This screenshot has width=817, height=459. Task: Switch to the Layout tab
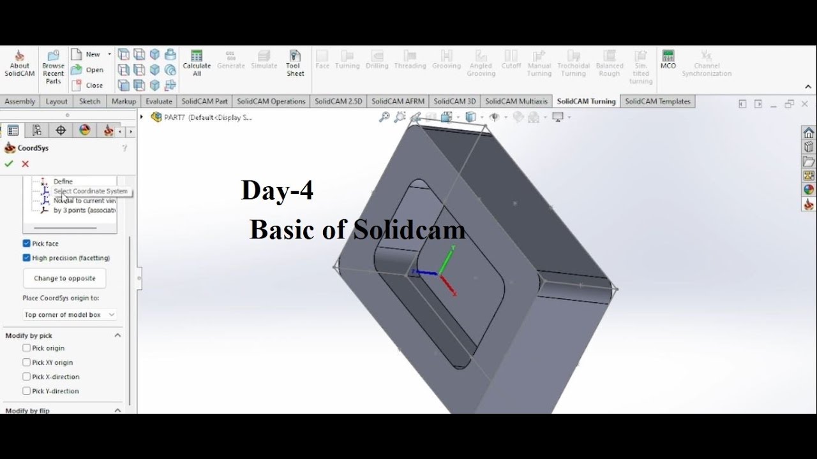click(56, 101)
